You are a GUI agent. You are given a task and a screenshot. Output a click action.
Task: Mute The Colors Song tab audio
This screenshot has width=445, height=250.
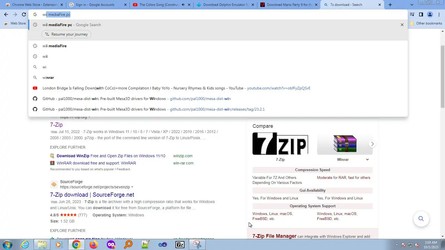(183, 5)
